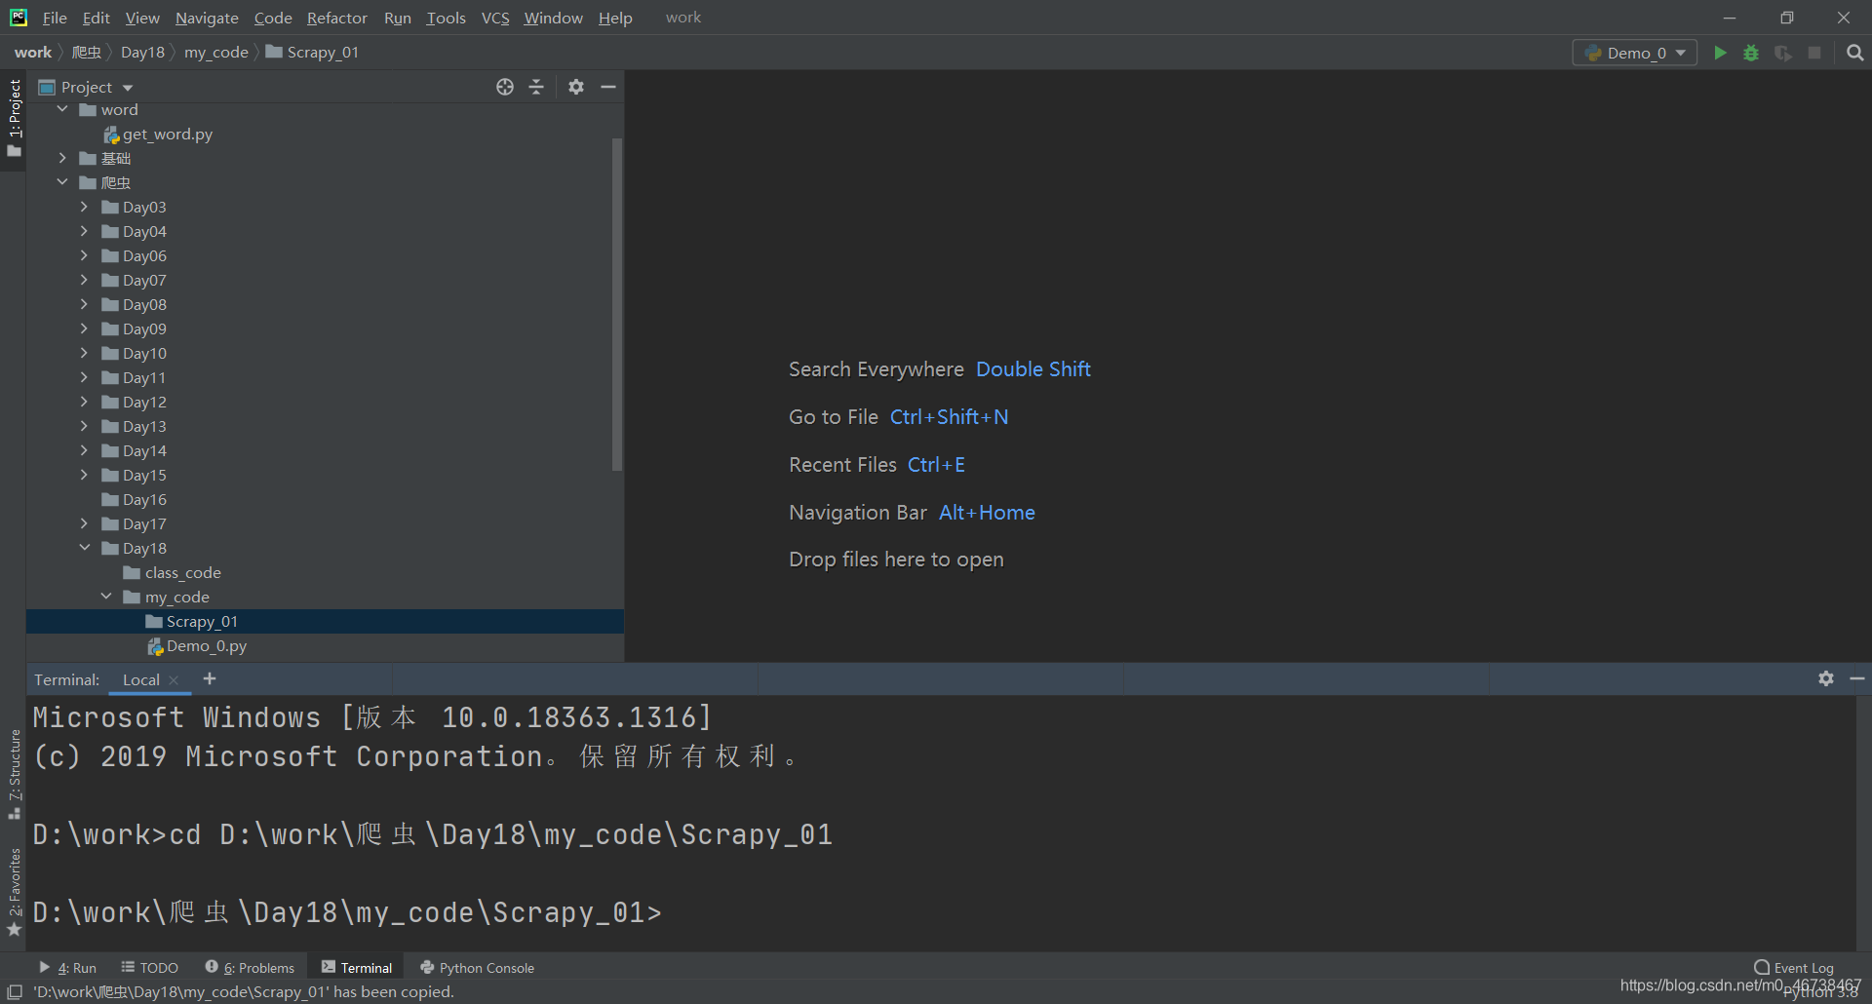Click the Project tree vertical scrollbar

click(616, 304)
